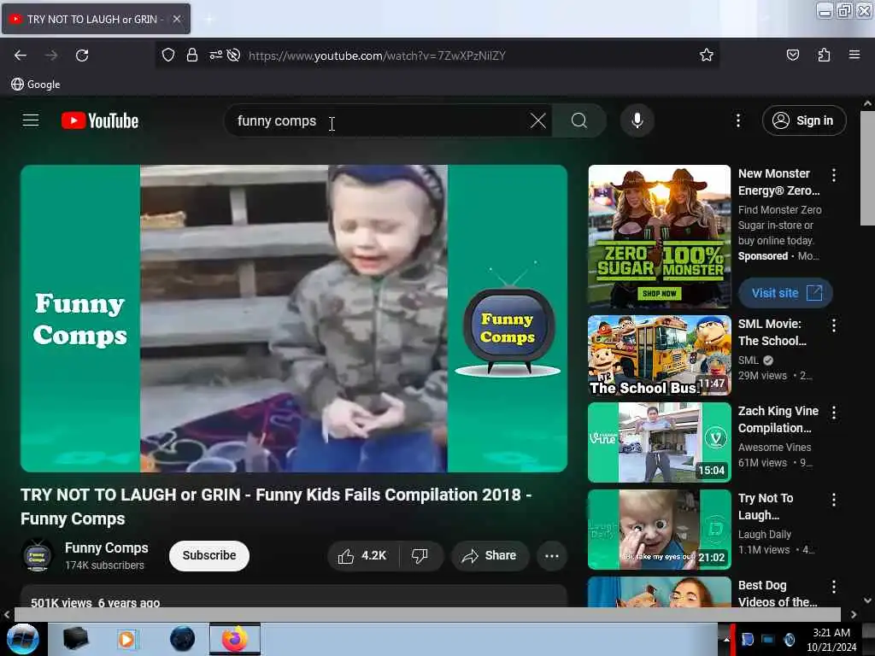Open the Google bookmark
The image size is (875, 656).
click(36, 85)
